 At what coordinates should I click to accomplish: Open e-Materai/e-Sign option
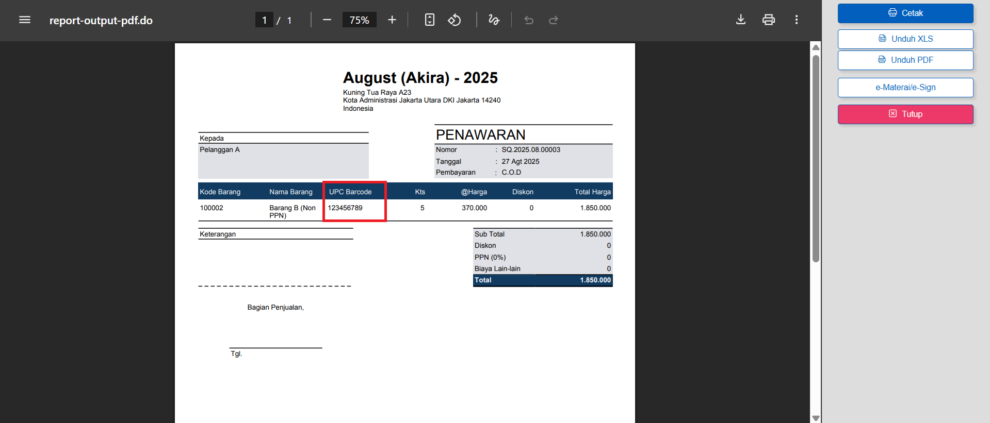905,88
